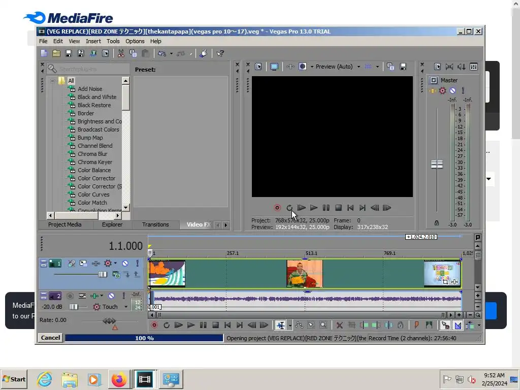Select the Add Noise effect
The image size is (520, 390).
point(90,89)
